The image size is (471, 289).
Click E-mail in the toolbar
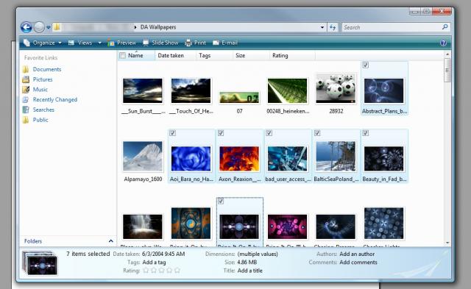coord(225,43)
